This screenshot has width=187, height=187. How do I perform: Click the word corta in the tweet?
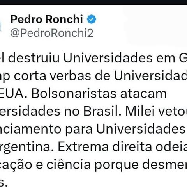coord(30,76)
